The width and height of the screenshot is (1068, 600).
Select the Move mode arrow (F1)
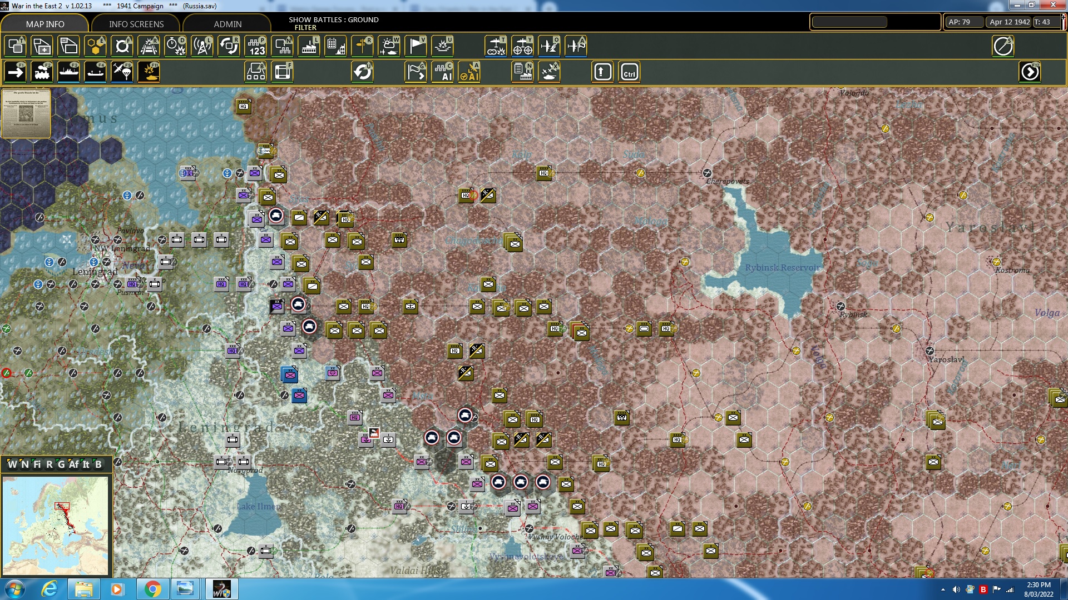pos(15,72)
